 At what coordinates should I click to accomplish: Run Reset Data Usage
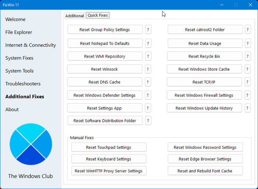pyautogui.click(x=205, y=43)
